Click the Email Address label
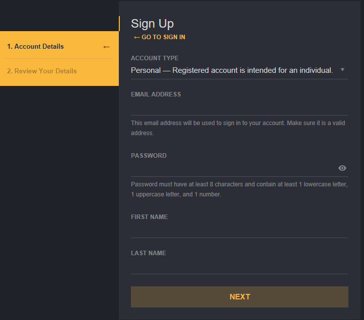This screenshot has width=364, height=320. click(x=156, y=94)
